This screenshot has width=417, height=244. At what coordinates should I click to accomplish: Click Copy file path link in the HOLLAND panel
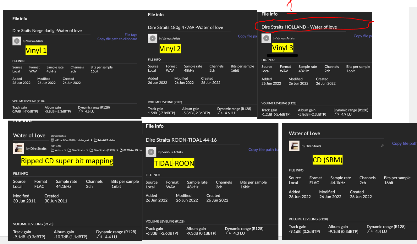(x=363, y=36)
